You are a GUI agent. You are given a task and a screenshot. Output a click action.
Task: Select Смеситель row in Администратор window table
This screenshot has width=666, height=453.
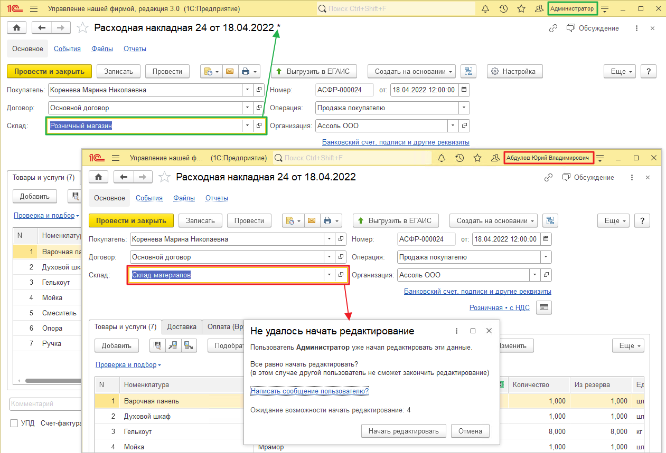tap(48, 313)
